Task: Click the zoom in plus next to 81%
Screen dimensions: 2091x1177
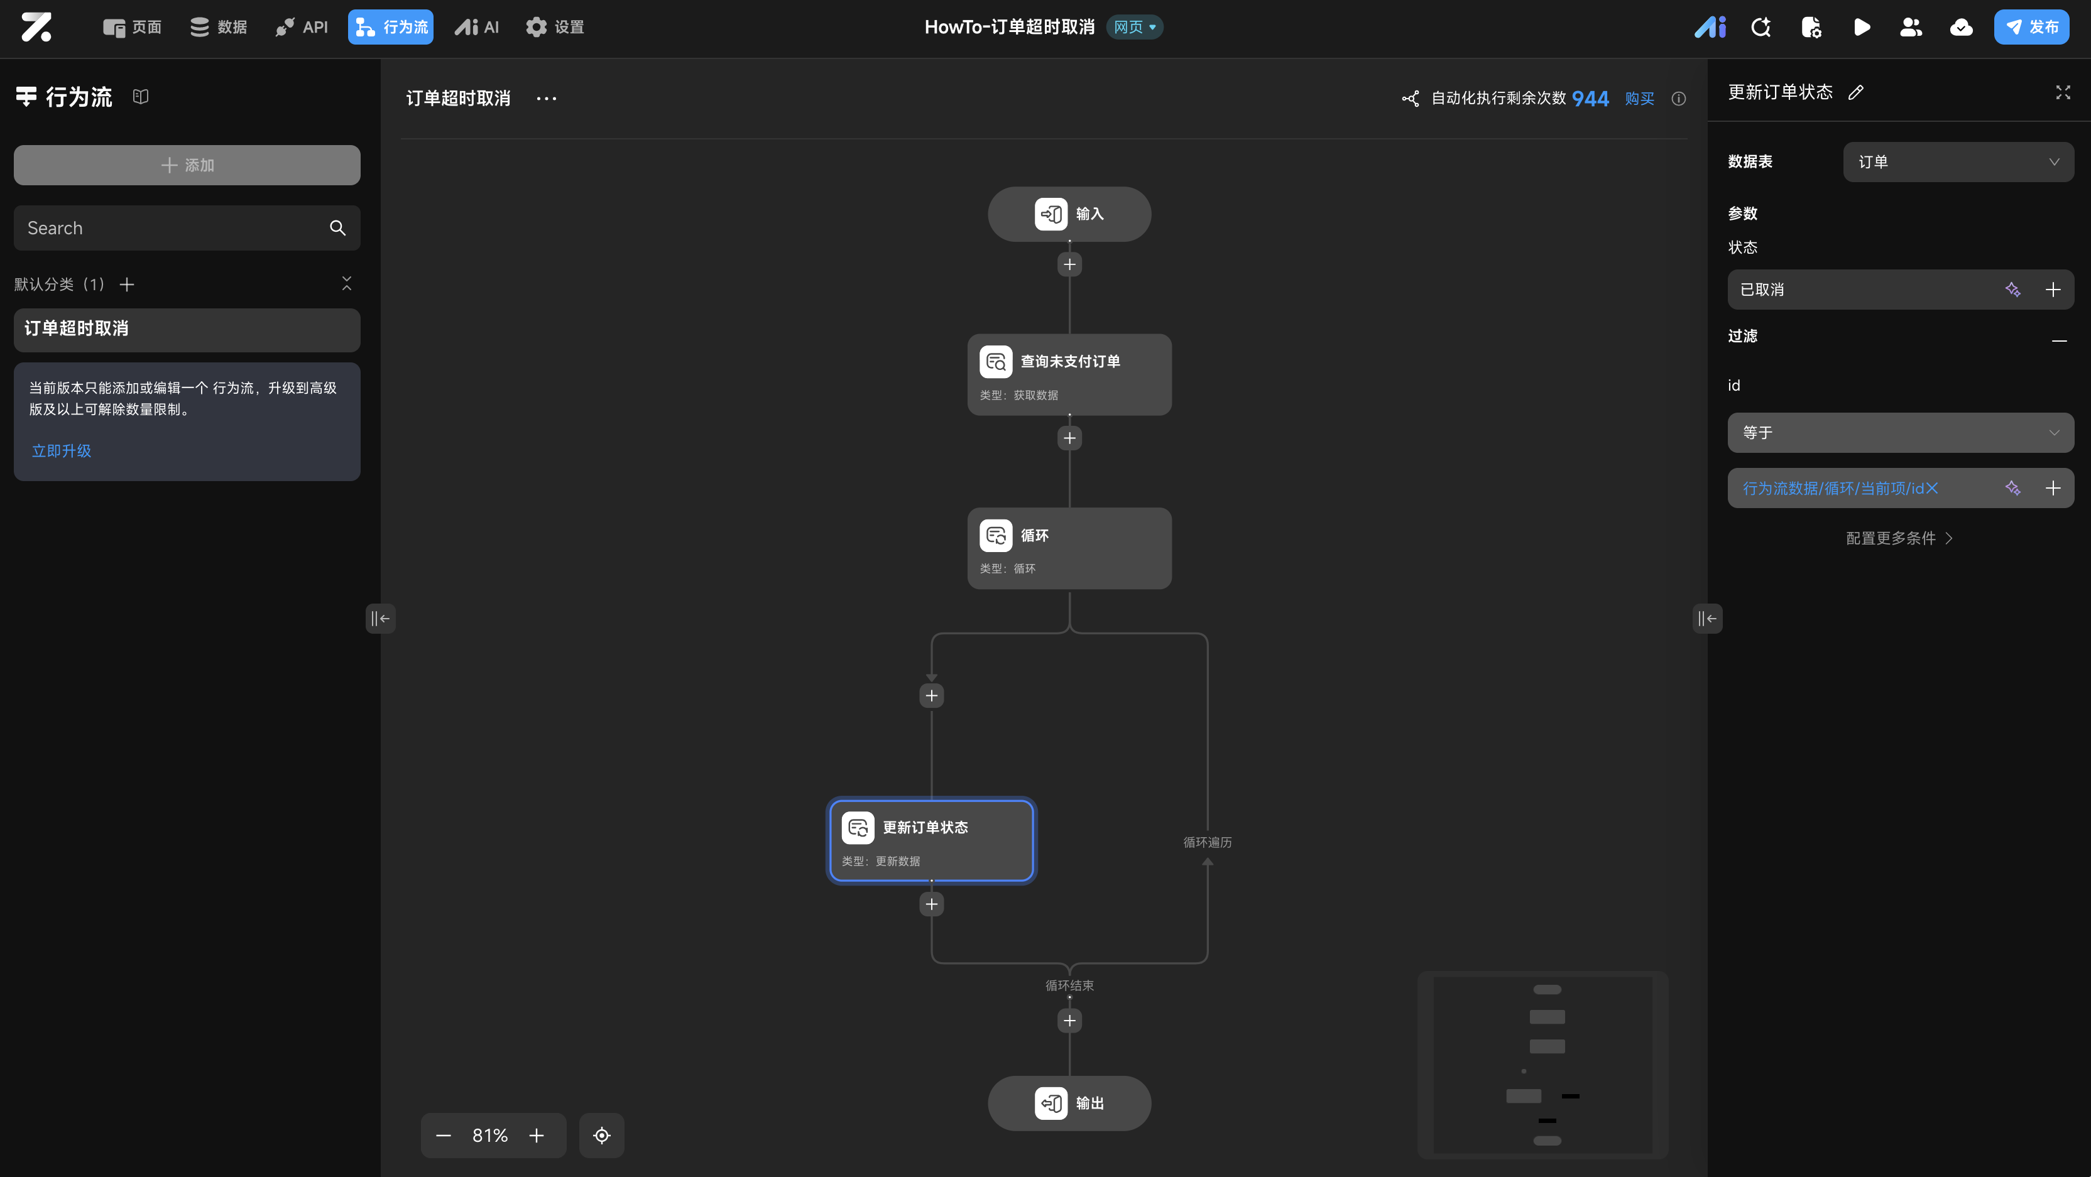Action: pos(537,1135)
